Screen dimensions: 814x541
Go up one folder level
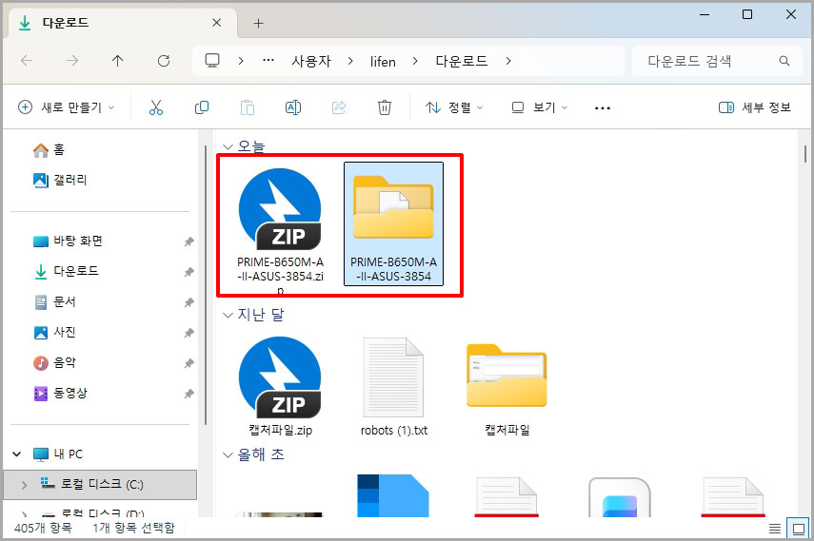pos(118,61)
